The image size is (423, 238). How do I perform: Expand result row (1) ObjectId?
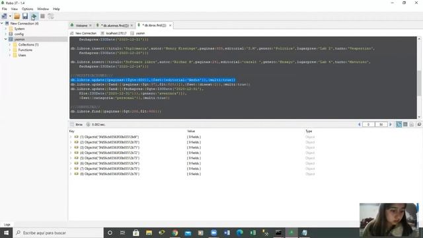point(71,137)
